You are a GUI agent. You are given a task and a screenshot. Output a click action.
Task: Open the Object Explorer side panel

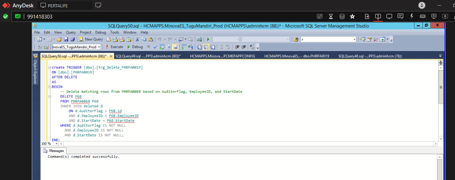35,69
